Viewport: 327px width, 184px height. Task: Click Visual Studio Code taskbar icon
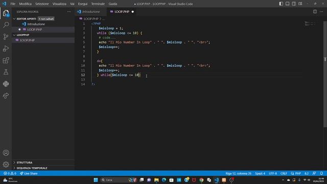pos(217,180)
